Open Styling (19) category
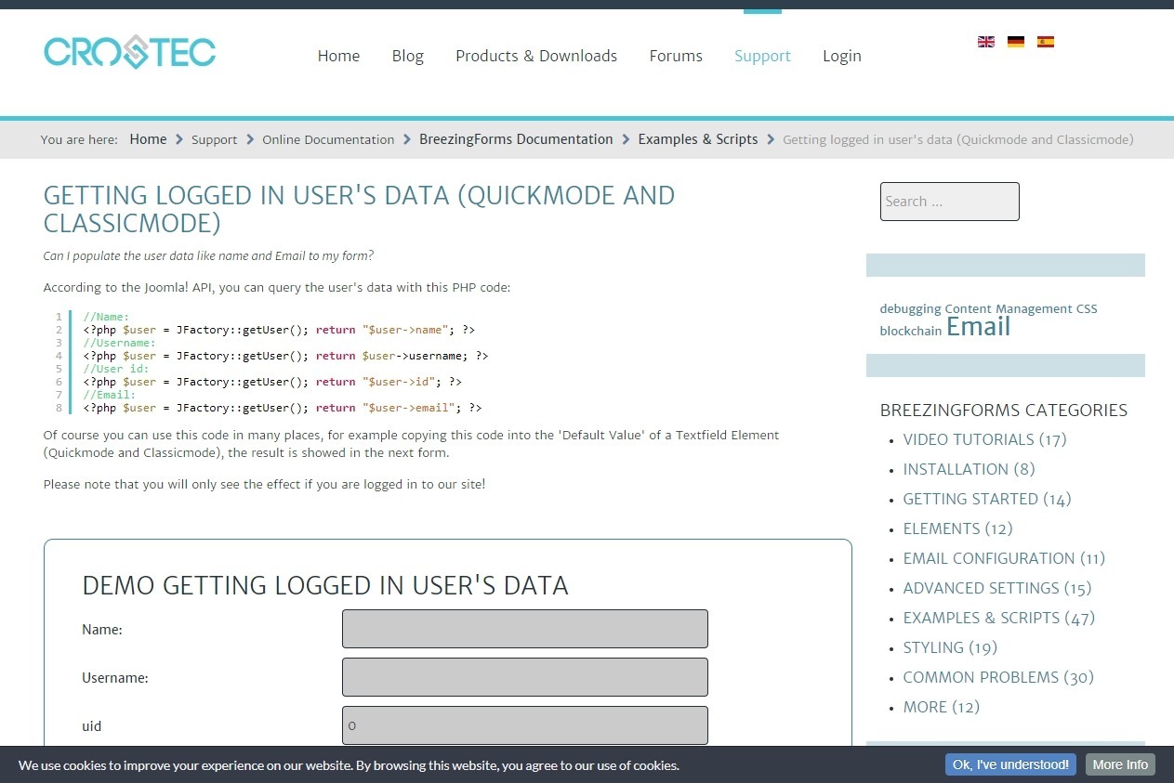 950,647
